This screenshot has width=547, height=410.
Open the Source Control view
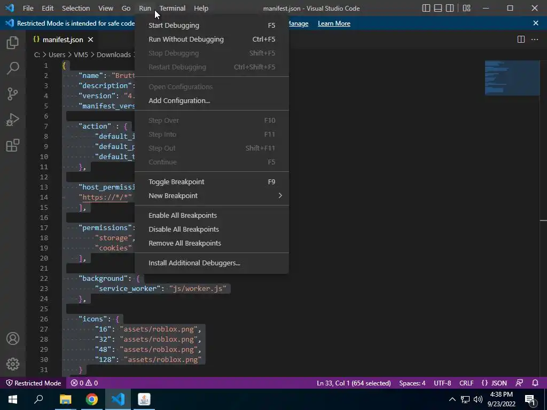coord(13,94)
